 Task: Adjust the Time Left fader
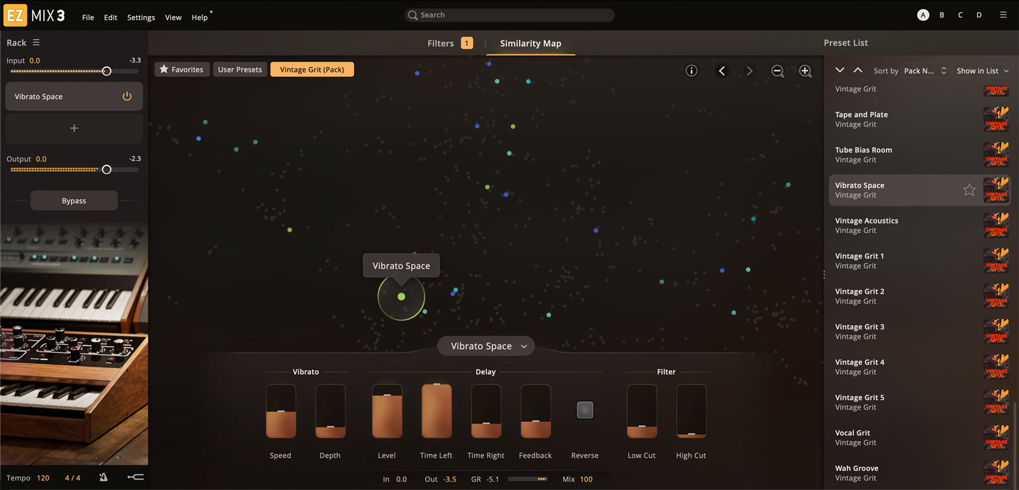tap(437, 411)
